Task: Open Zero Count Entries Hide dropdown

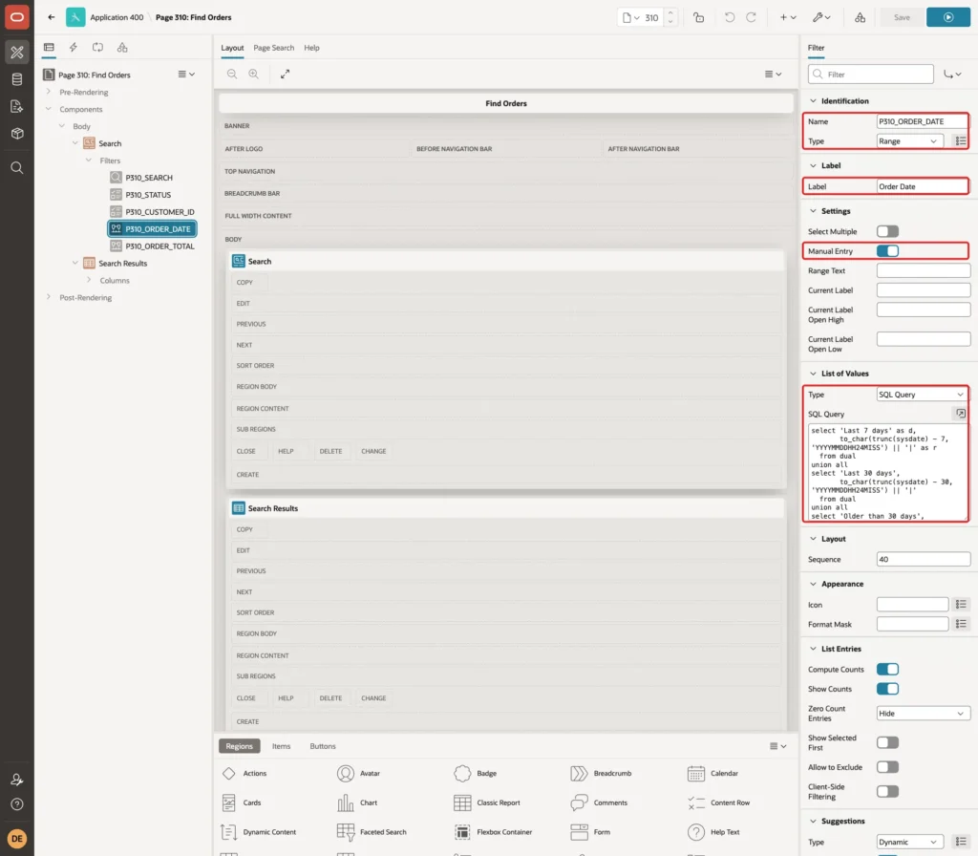Action: pyautogui.click(x=924, y=713)
